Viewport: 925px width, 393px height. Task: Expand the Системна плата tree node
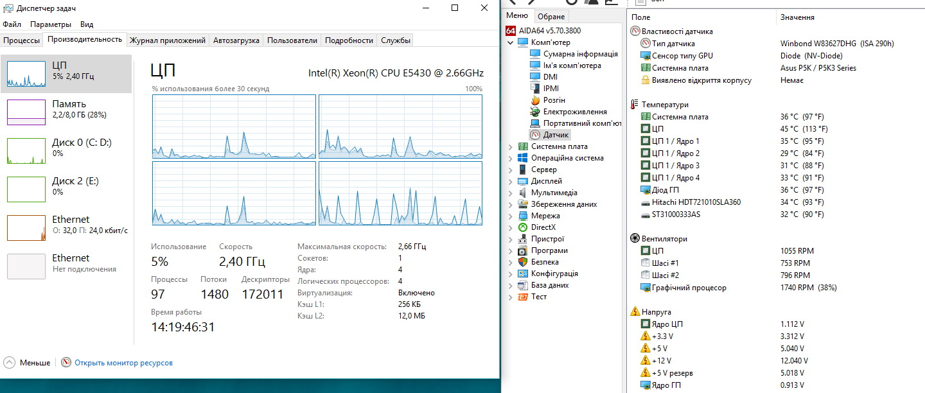coord(511,146)
